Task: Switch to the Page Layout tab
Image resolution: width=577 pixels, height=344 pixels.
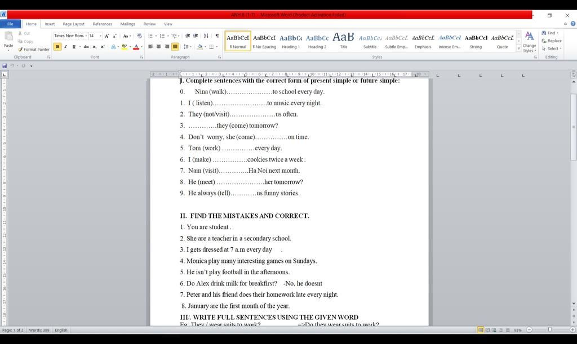Action: [x=74, y=24]
